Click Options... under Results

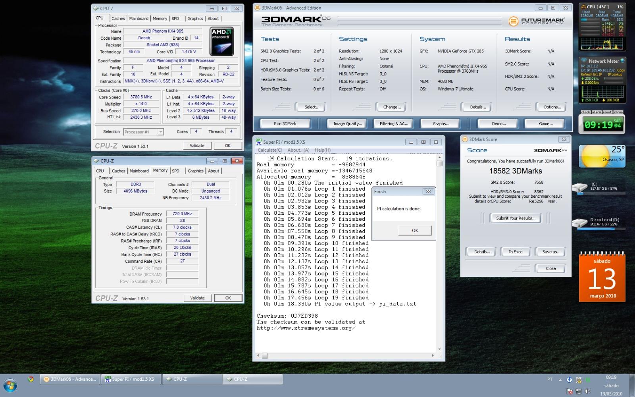[552, 107]
